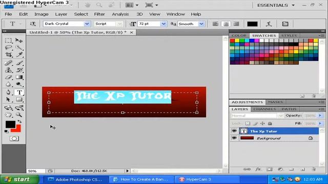
Task: Open the Smooth anti-aliasing dropdown
Action: point(201,24)
